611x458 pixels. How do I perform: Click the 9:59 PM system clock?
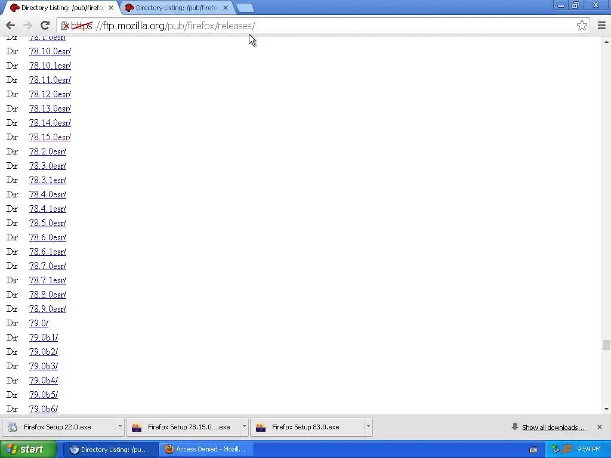tap(589, 450)
